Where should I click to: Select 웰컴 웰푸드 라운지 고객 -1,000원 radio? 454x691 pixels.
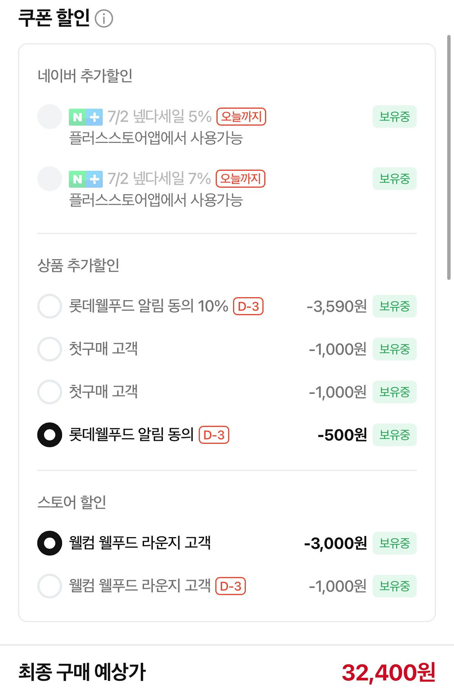pyautogui.click(x=50, y=586)
